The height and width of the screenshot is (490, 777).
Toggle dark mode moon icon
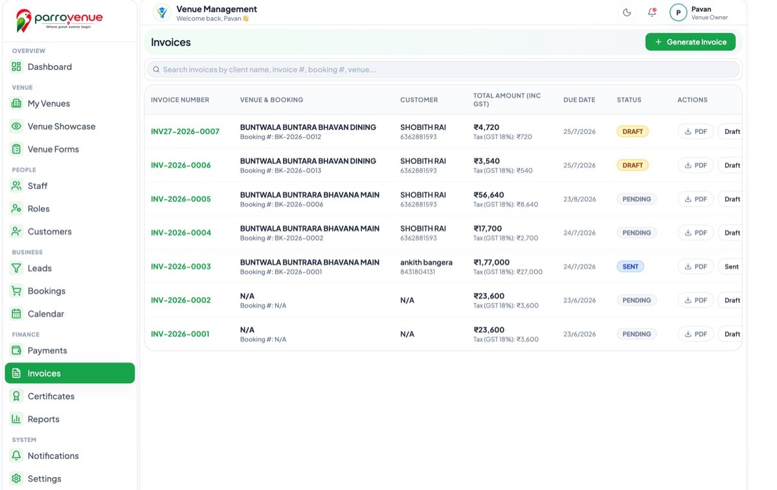coord(627,12)
